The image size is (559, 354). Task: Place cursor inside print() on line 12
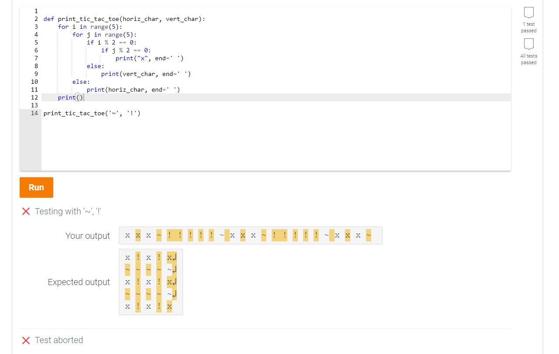coord(79,97)
